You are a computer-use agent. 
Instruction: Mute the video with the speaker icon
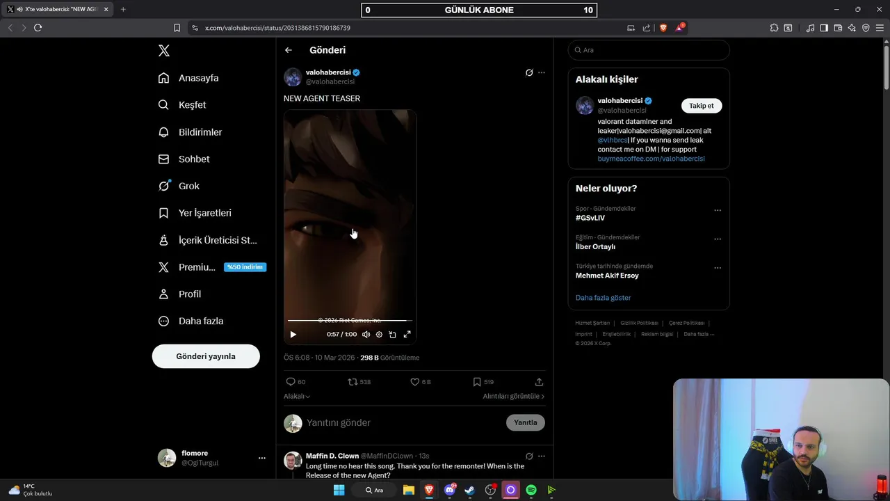(x=366, y=335)
